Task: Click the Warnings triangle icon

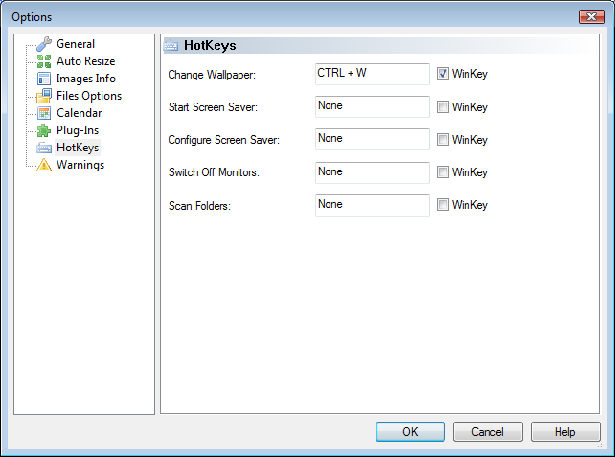Action: coord(44,165)
